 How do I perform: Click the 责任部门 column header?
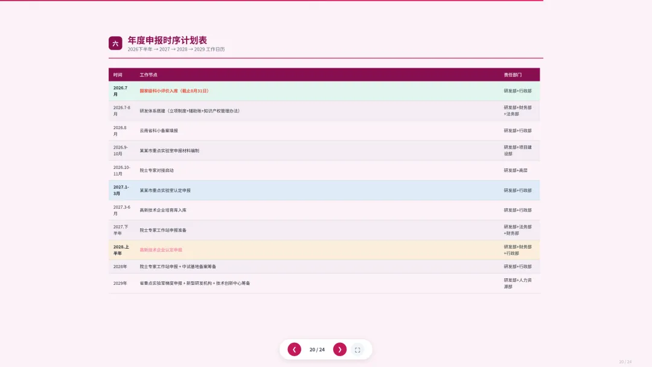point(513,75)
